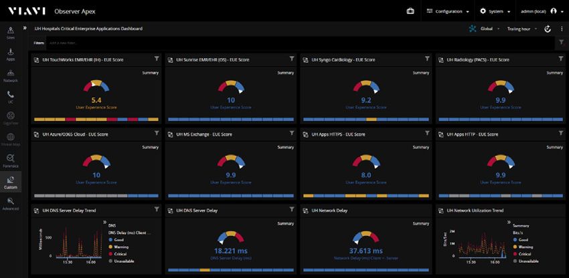This screenshot has width=569, height=278.
Task: Filter the UH Apps HTTPS widget
Action: point(427,133)
